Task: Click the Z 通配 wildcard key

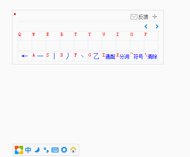Action: click(x=109, y=57)
